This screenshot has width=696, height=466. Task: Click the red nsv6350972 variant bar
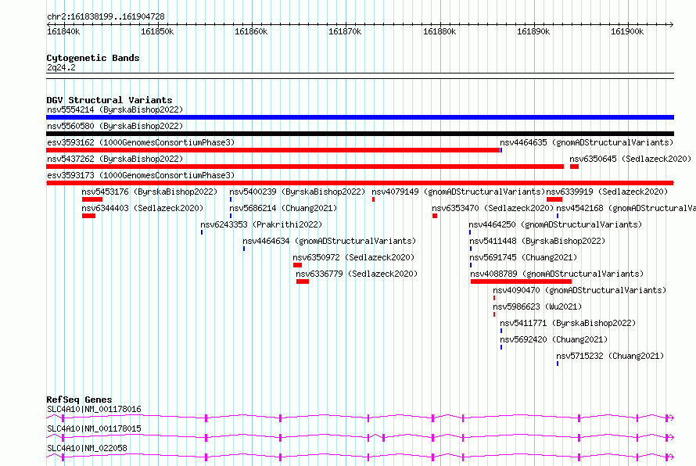point(297,265)
